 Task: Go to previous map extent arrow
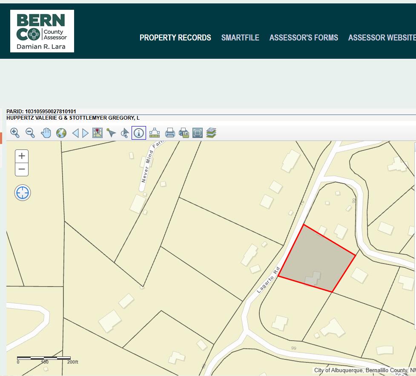coord(75,133)
